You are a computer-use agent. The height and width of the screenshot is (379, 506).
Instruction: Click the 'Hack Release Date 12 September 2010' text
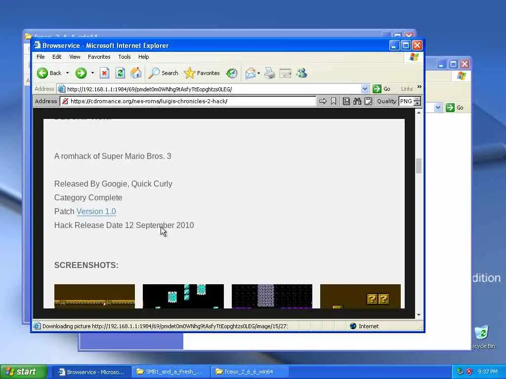click(124, 225)
